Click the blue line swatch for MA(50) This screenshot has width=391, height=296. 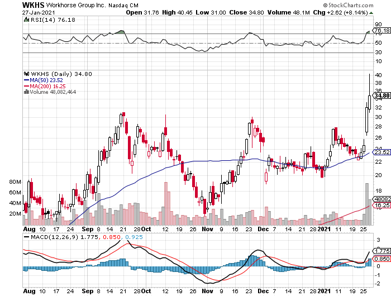[26, 80]
